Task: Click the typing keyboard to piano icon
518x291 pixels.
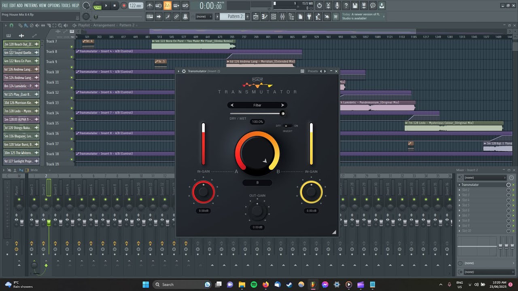Action: (150, 17)
